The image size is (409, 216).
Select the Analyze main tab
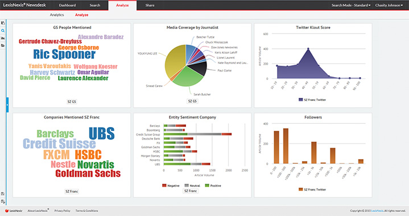[122, 5]
